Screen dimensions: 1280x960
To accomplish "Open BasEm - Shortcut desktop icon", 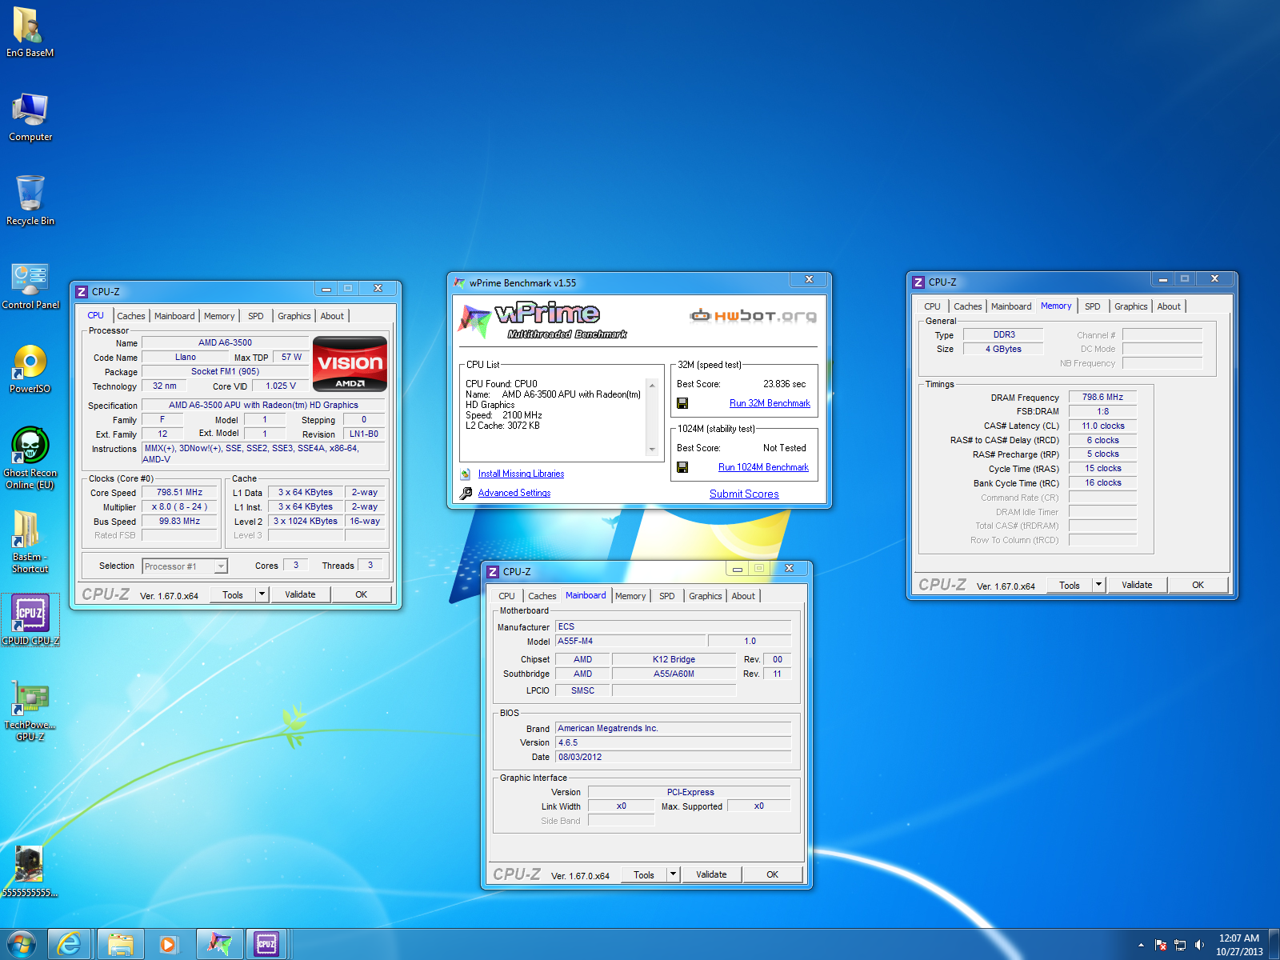I will coord(30,542).
